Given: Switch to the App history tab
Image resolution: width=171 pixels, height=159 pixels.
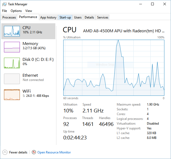Looking at the screenshot, I should click(x=48, y=17).
